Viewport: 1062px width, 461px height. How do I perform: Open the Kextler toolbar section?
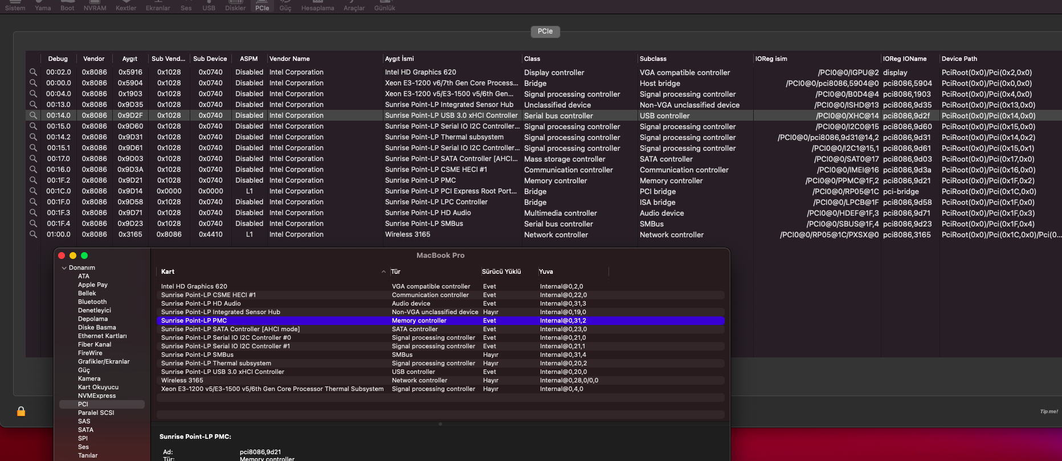pyautogui.click(x=126, y=6)
